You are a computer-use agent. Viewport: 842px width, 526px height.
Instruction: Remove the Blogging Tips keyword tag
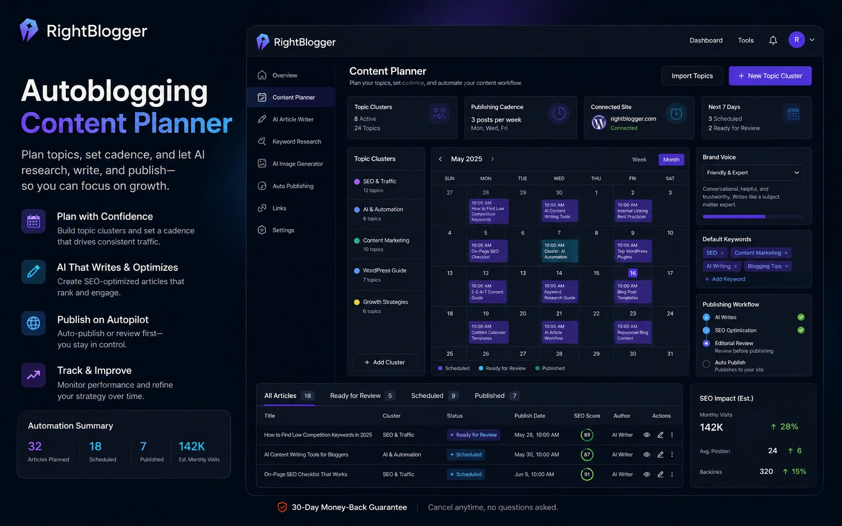point(786,266)
